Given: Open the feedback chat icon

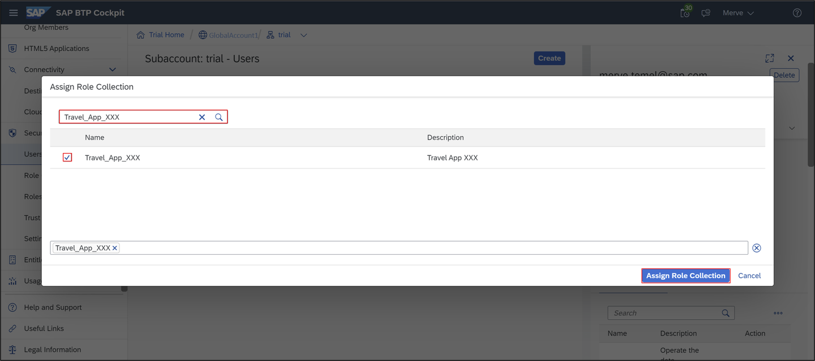Looking at the screenshot, I should (x=706, y=13).
